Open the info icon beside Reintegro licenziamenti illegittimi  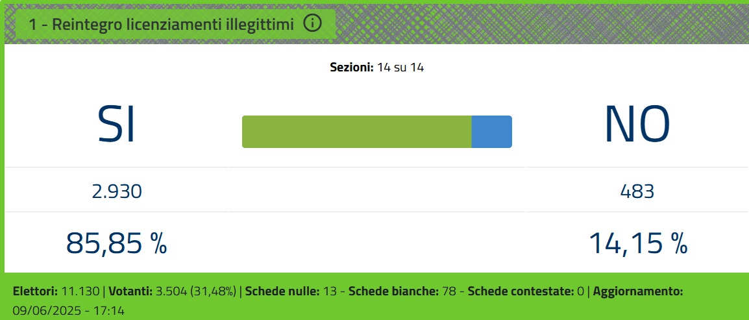click(x=313, y=23)
